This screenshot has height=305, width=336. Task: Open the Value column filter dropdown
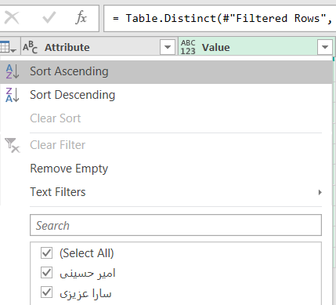(x=325, y=47)
